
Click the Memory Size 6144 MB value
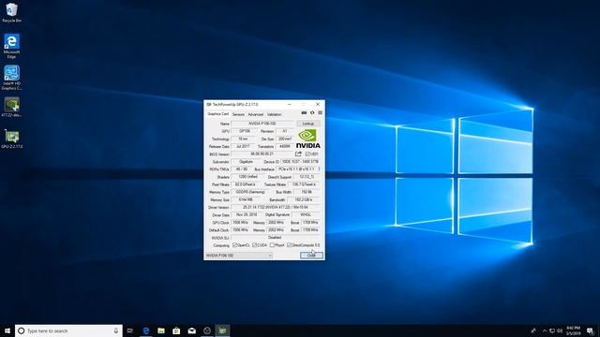point(246,199)
